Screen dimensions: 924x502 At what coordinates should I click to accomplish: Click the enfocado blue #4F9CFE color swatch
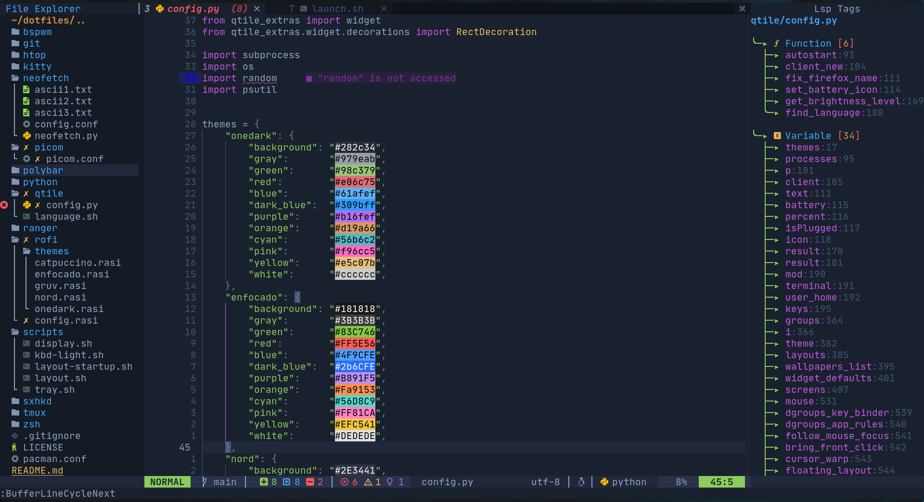(x=355, y=355)
